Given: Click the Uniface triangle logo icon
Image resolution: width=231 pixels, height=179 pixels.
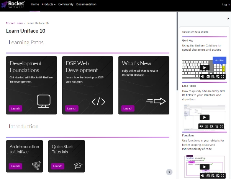Looking at the screenshot, I should click(x=36, y=166).
